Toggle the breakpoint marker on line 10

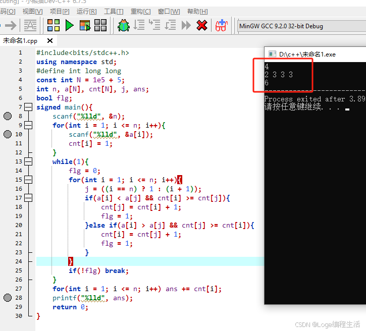tap(8, 134)
